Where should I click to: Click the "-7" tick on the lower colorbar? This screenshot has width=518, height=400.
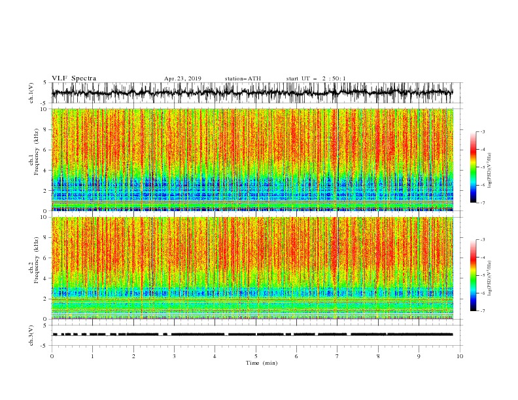click(483, 311)
